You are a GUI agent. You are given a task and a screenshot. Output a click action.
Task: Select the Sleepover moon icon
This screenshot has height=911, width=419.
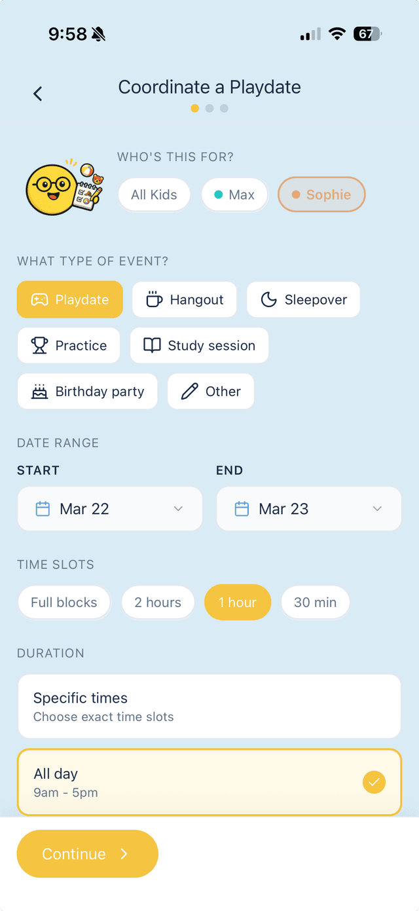coord(268,299)
